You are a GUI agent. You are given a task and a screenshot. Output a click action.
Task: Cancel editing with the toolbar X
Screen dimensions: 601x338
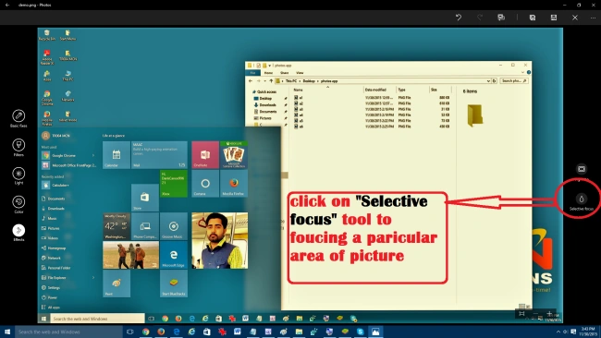coord(575,18)
